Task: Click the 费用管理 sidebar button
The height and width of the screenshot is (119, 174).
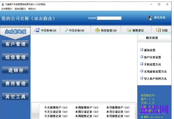Action: pyautogui.click(x=15, y=83)
